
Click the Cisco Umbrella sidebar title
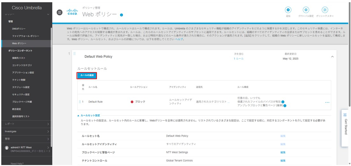tap(27, 8)
